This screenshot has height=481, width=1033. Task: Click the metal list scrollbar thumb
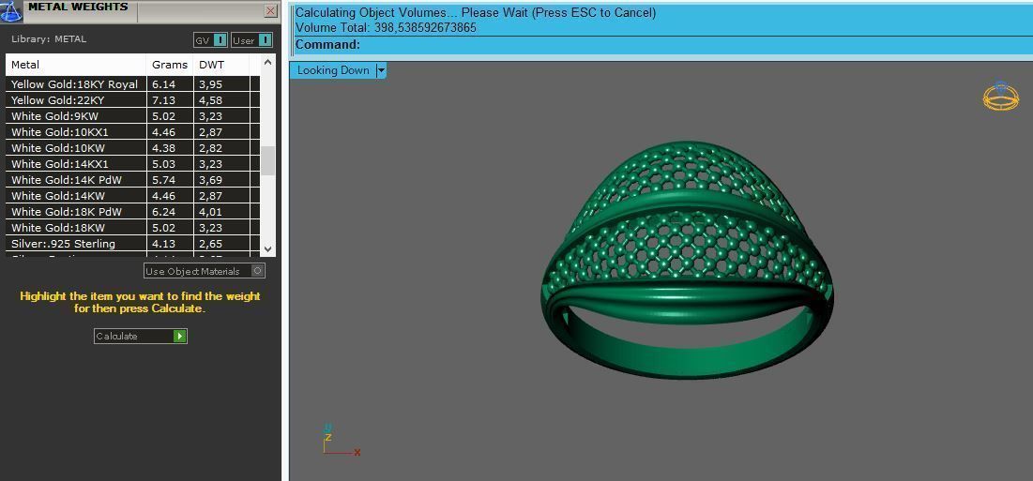pyautogui.click(x=267, y=160)
